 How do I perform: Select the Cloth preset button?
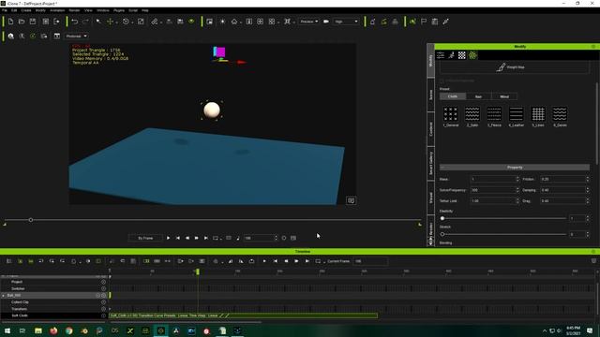coord(453,96)
